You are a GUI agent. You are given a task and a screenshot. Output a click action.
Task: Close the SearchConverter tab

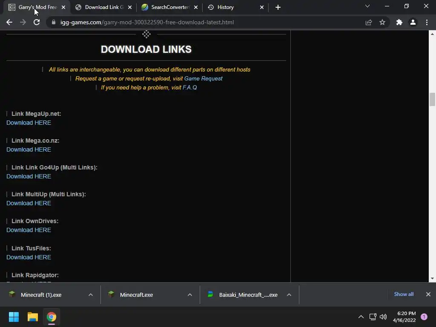(x=196, y=7)
